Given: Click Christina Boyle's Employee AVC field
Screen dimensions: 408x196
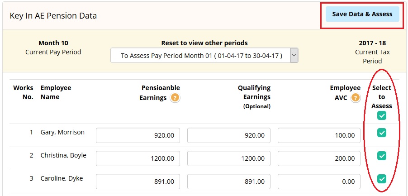Looking at the screenshot, I should coord(319,158).
